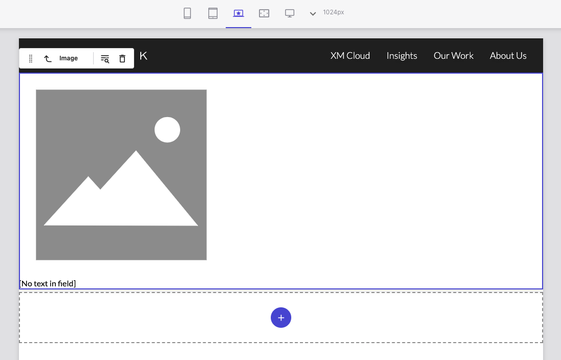Select the highlighted laptop breakpoint icon
561x360 pixels.
(239, 13)
